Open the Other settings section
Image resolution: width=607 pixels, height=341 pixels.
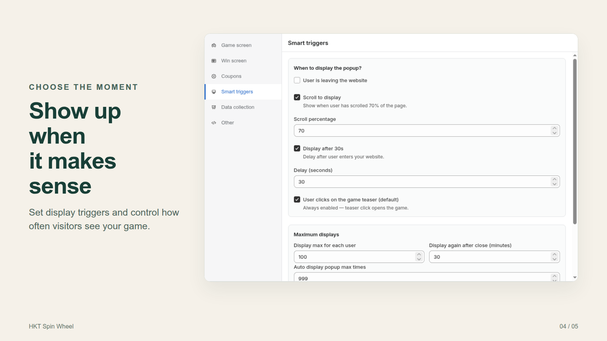[x=243, y=123]
